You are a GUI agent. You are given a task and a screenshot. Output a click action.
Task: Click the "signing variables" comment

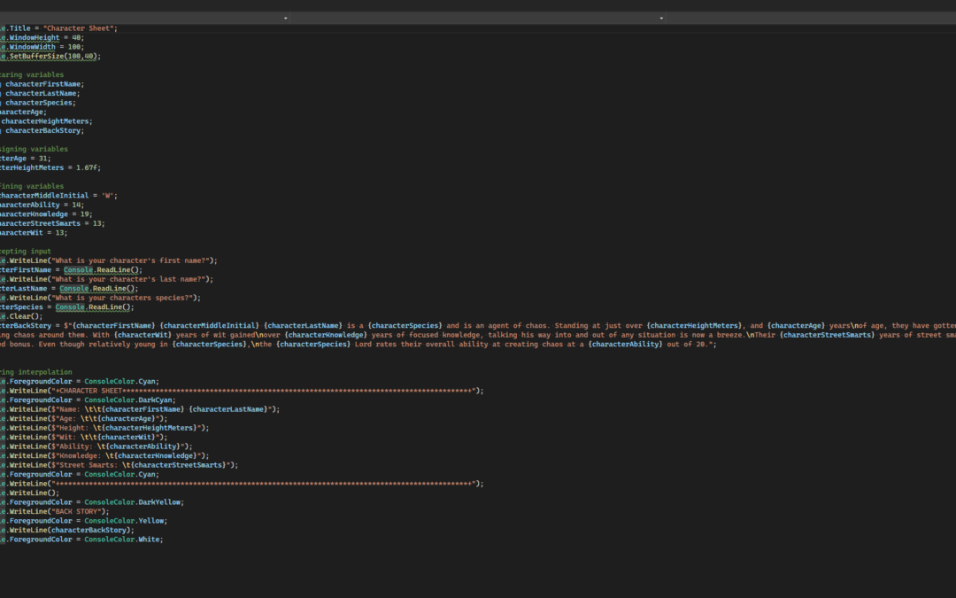pos(35,149)
